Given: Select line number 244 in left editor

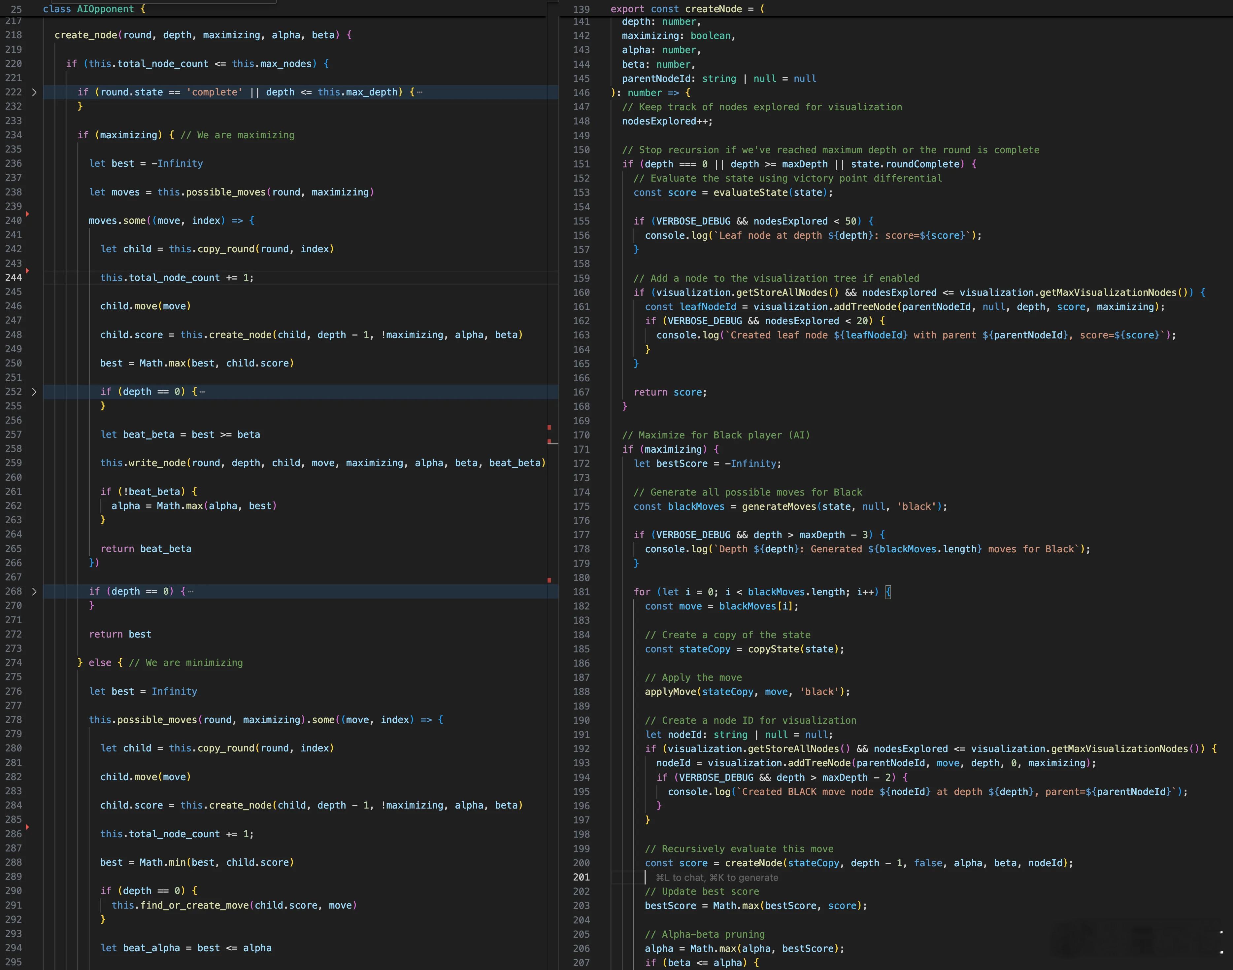Looking at the screenshot, I should pos(14,278).
